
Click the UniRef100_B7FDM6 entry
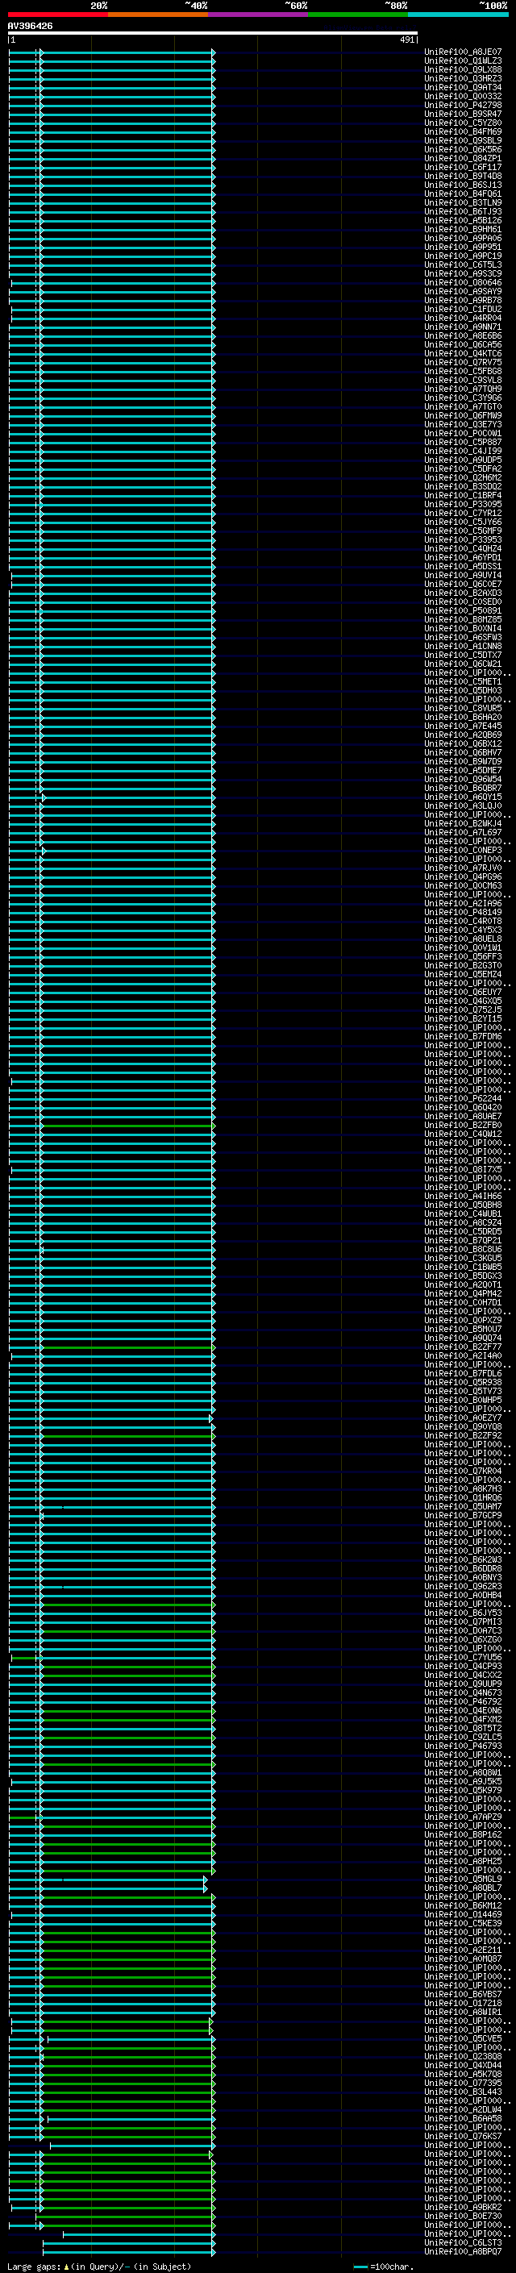pyautogui.click(x=463, y=1036)
